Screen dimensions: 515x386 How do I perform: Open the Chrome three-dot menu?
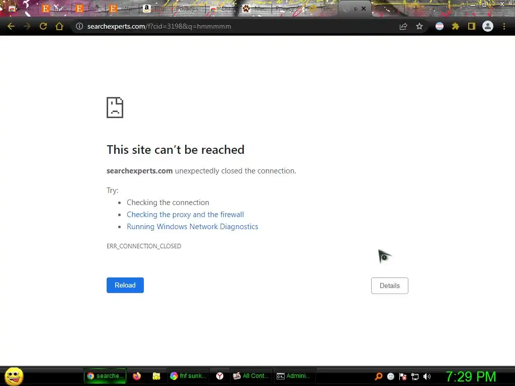pyautogui.click(x=504, y=26)
